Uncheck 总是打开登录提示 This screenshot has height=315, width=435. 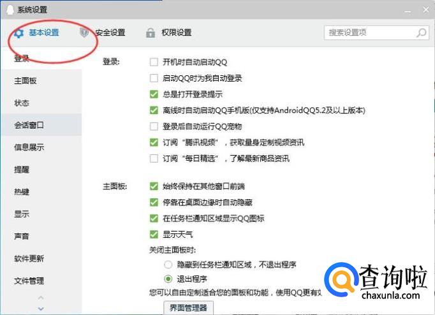[154, 94]
